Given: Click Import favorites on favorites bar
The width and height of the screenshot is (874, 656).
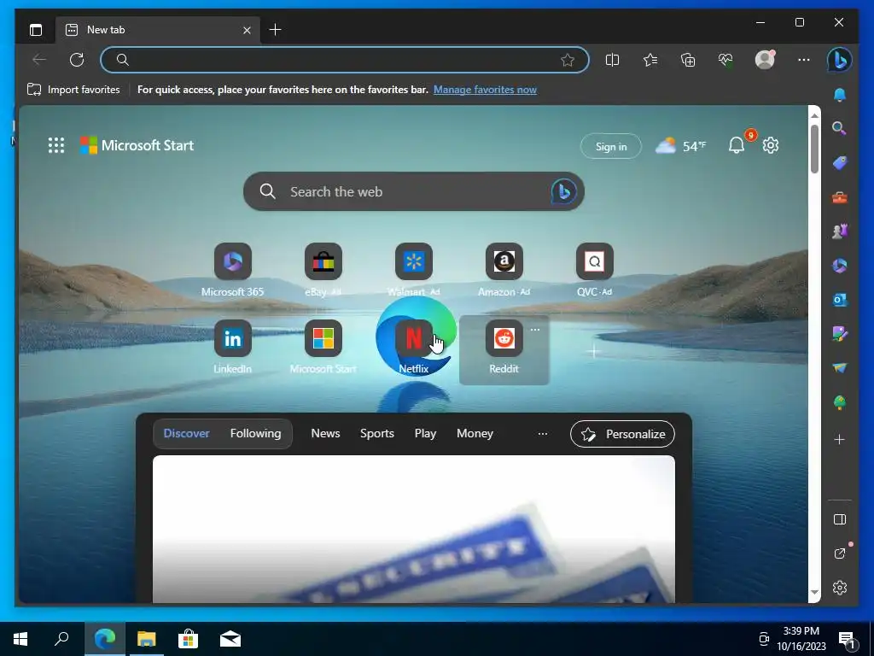Looking at the screenshot, I should coord(73,89).
